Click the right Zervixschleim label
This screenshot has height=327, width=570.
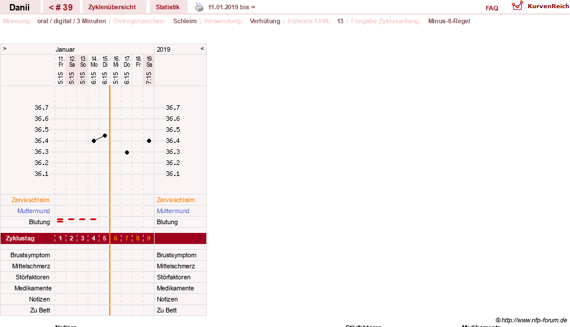click(x=175, y=200)
